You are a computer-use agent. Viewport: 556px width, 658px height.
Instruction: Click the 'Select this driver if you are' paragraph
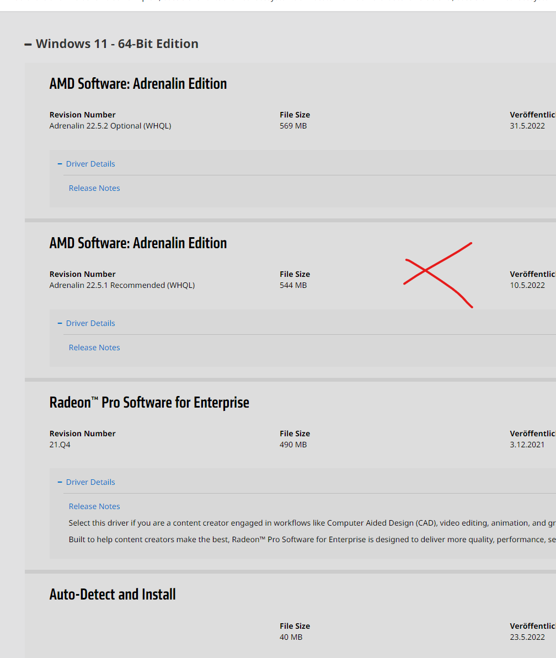pos(312,523)
